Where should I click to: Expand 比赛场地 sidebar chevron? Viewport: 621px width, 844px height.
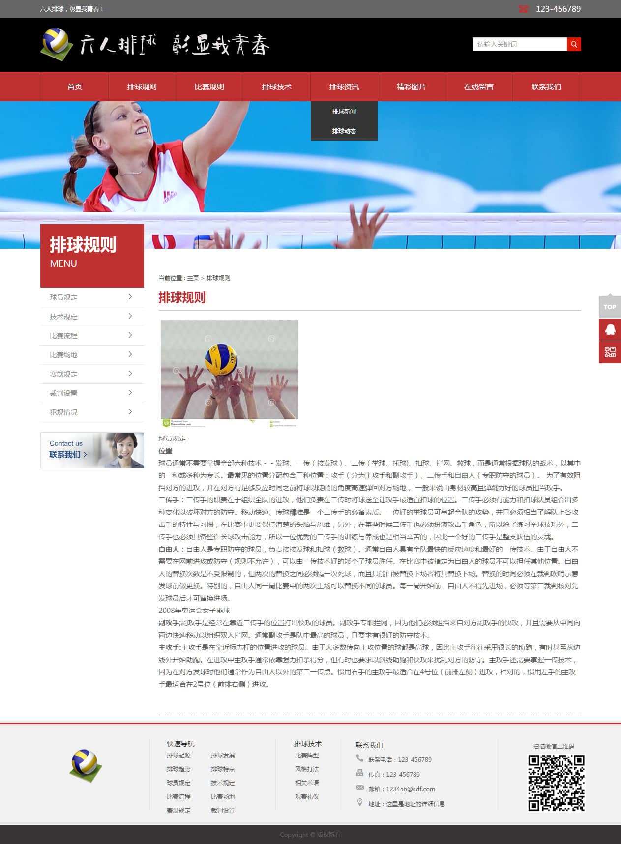pyautogui.click(x=130, y=354)
